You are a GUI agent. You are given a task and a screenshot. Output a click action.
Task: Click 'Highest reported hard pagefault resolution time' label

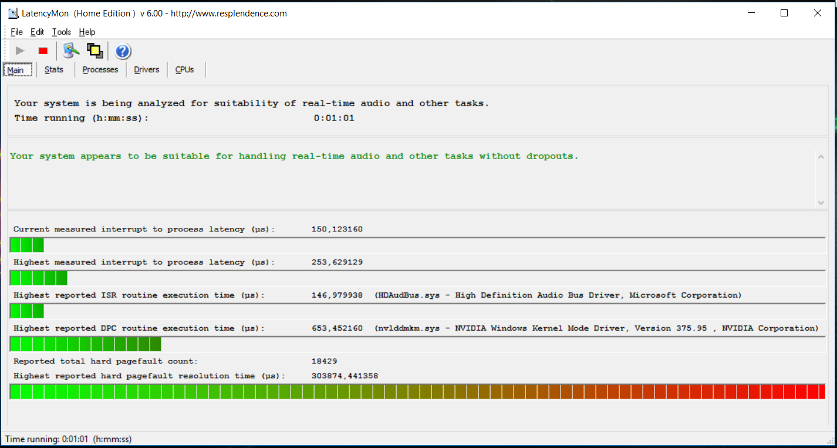(x=149, y=376)
